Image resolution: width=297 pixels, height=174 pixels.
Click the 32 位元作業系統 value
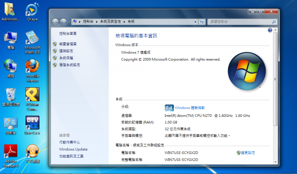tap(177, 129)
